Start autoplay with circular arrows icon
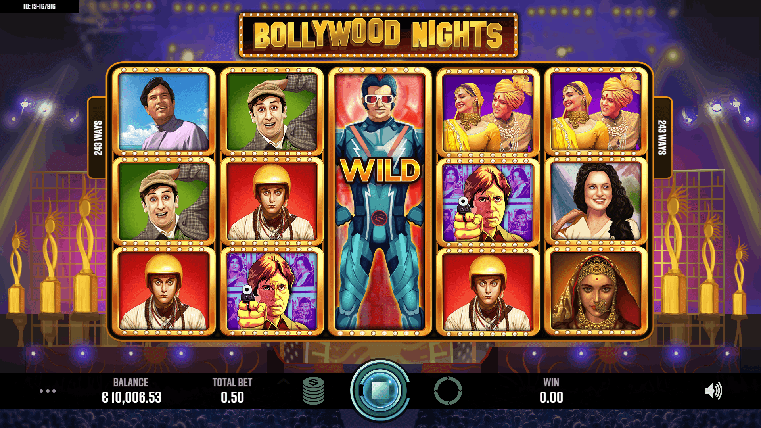Image resolution: width=761 pixels, height=428 pixels. 448,391
